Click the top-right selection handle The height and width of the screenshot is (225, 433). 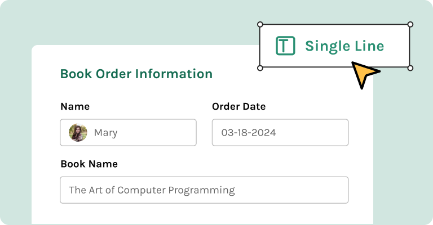pyautogui.click(x=410, y=25)
